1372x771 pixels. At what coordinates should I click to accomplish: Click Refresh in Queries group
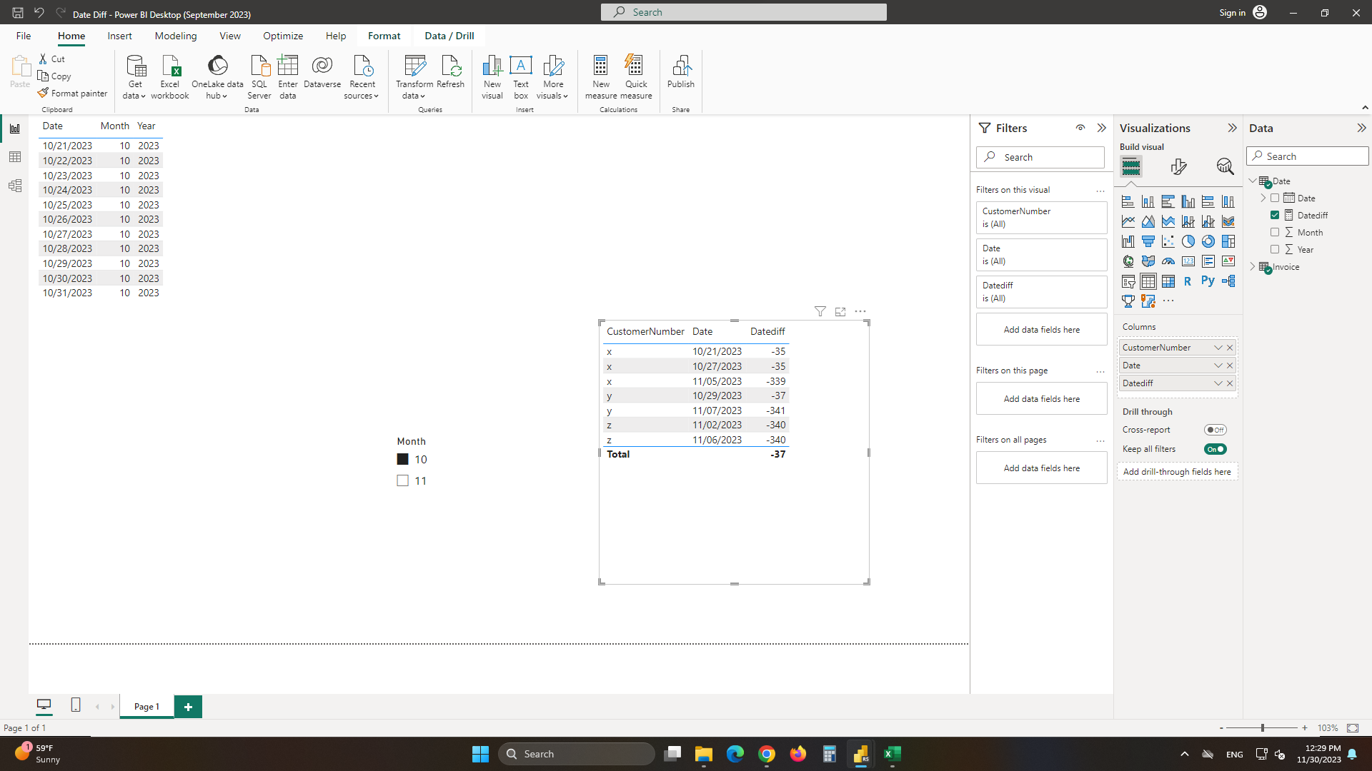pos(451,71)
